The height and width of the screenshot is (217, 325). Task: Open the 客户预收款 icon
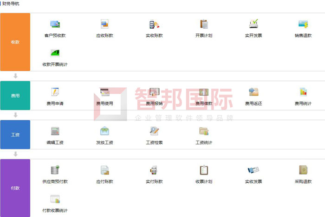55,24
